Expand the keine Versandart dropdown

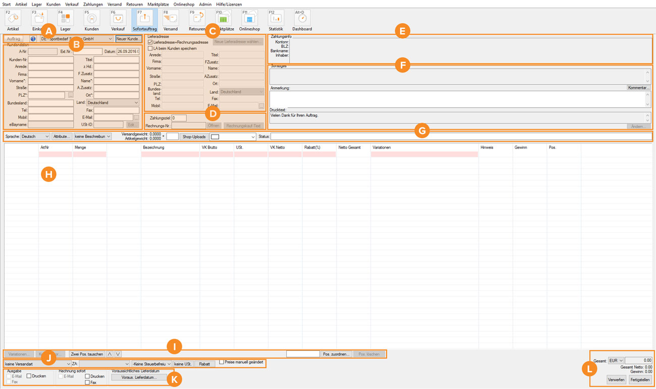pos(37,364)
